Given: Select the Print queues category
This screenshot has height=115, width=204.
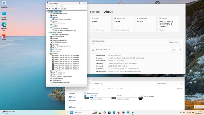Looking at the screenshot, I should (56, 52).
